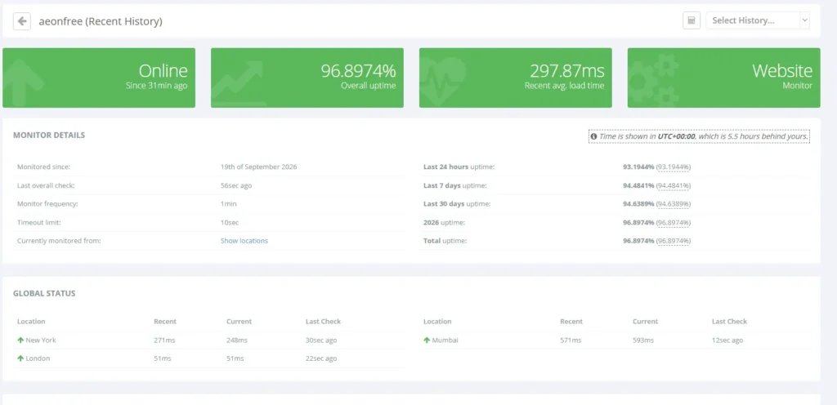Click the MONITOR DETAILS heading
Screen dimensions: 837x405
(49, 135)
